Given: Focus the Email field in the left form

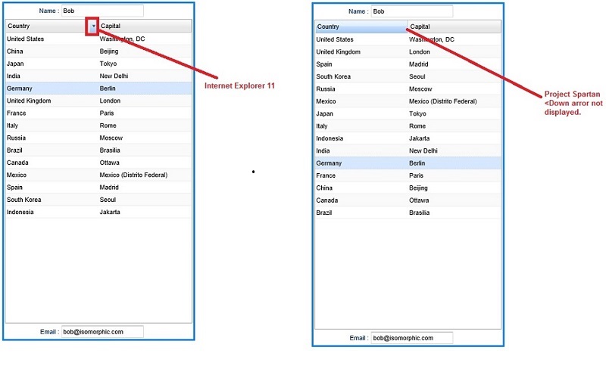Looking at the screenshot, I should pos(102,331).
